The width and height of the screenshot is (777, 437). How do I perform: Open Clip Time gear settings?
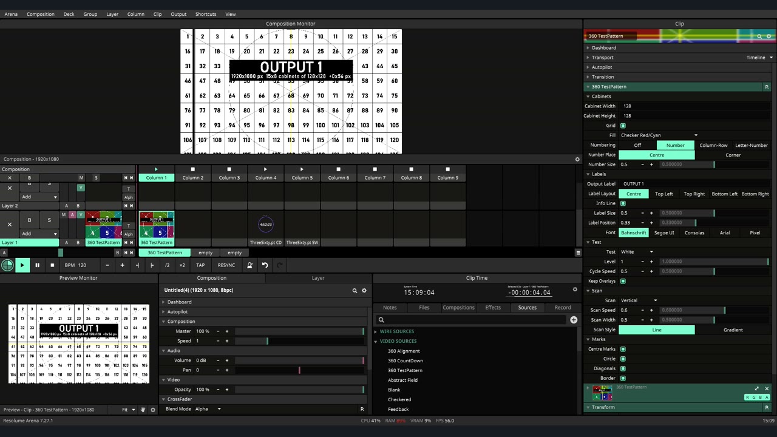click(575, 290)
